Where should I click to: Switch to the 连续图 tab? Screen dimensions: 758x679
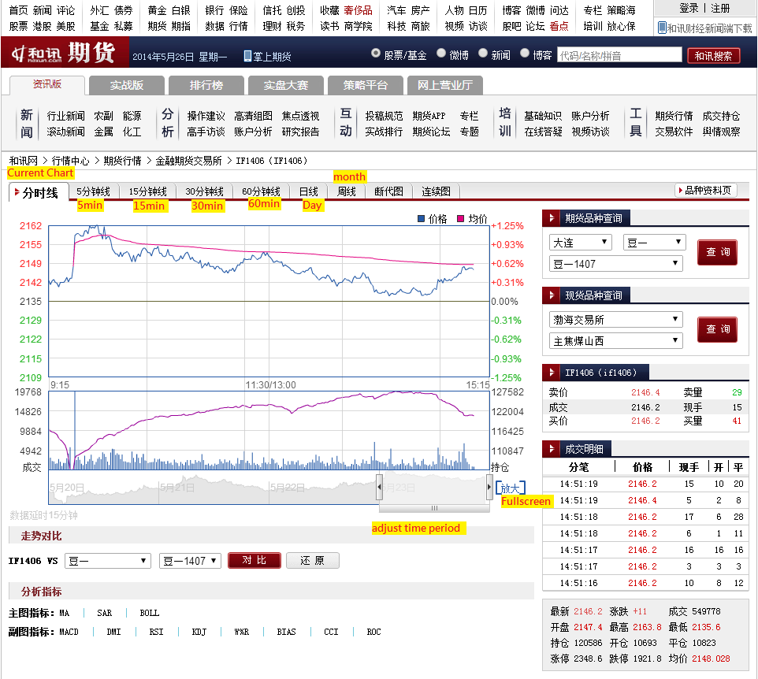pos(436,192)
